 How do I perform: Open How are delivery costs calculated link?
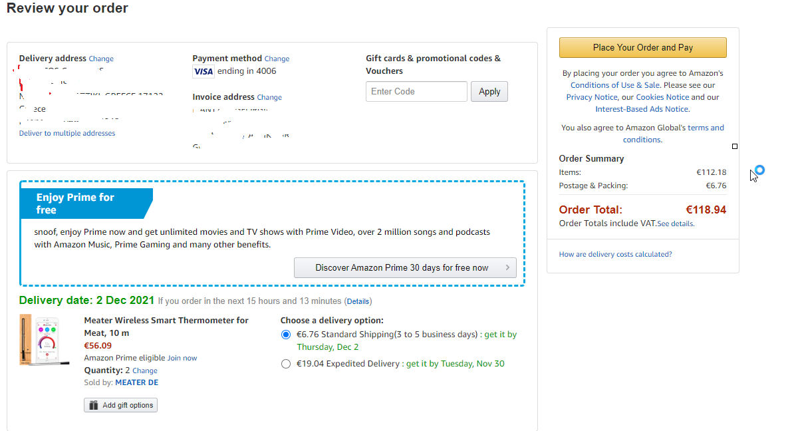(615, 254)
